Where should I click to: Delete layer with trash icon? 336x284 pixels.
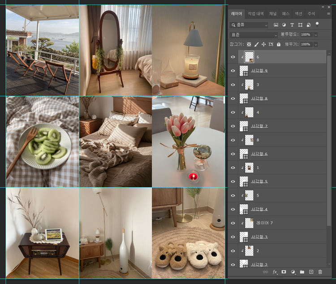320,272
